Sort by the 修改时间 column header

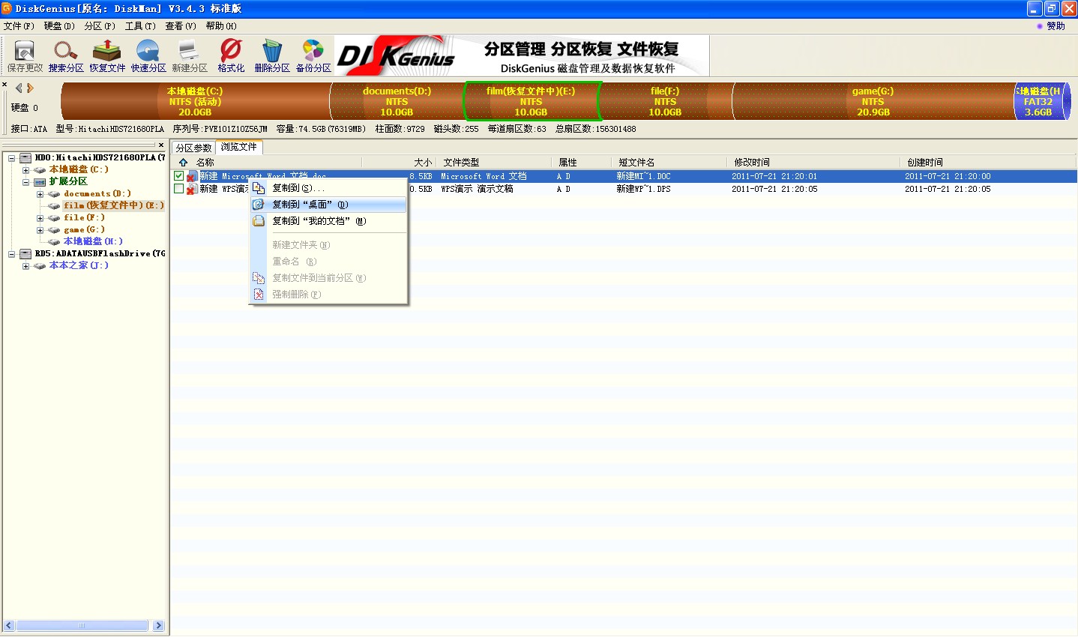point(813,163)
